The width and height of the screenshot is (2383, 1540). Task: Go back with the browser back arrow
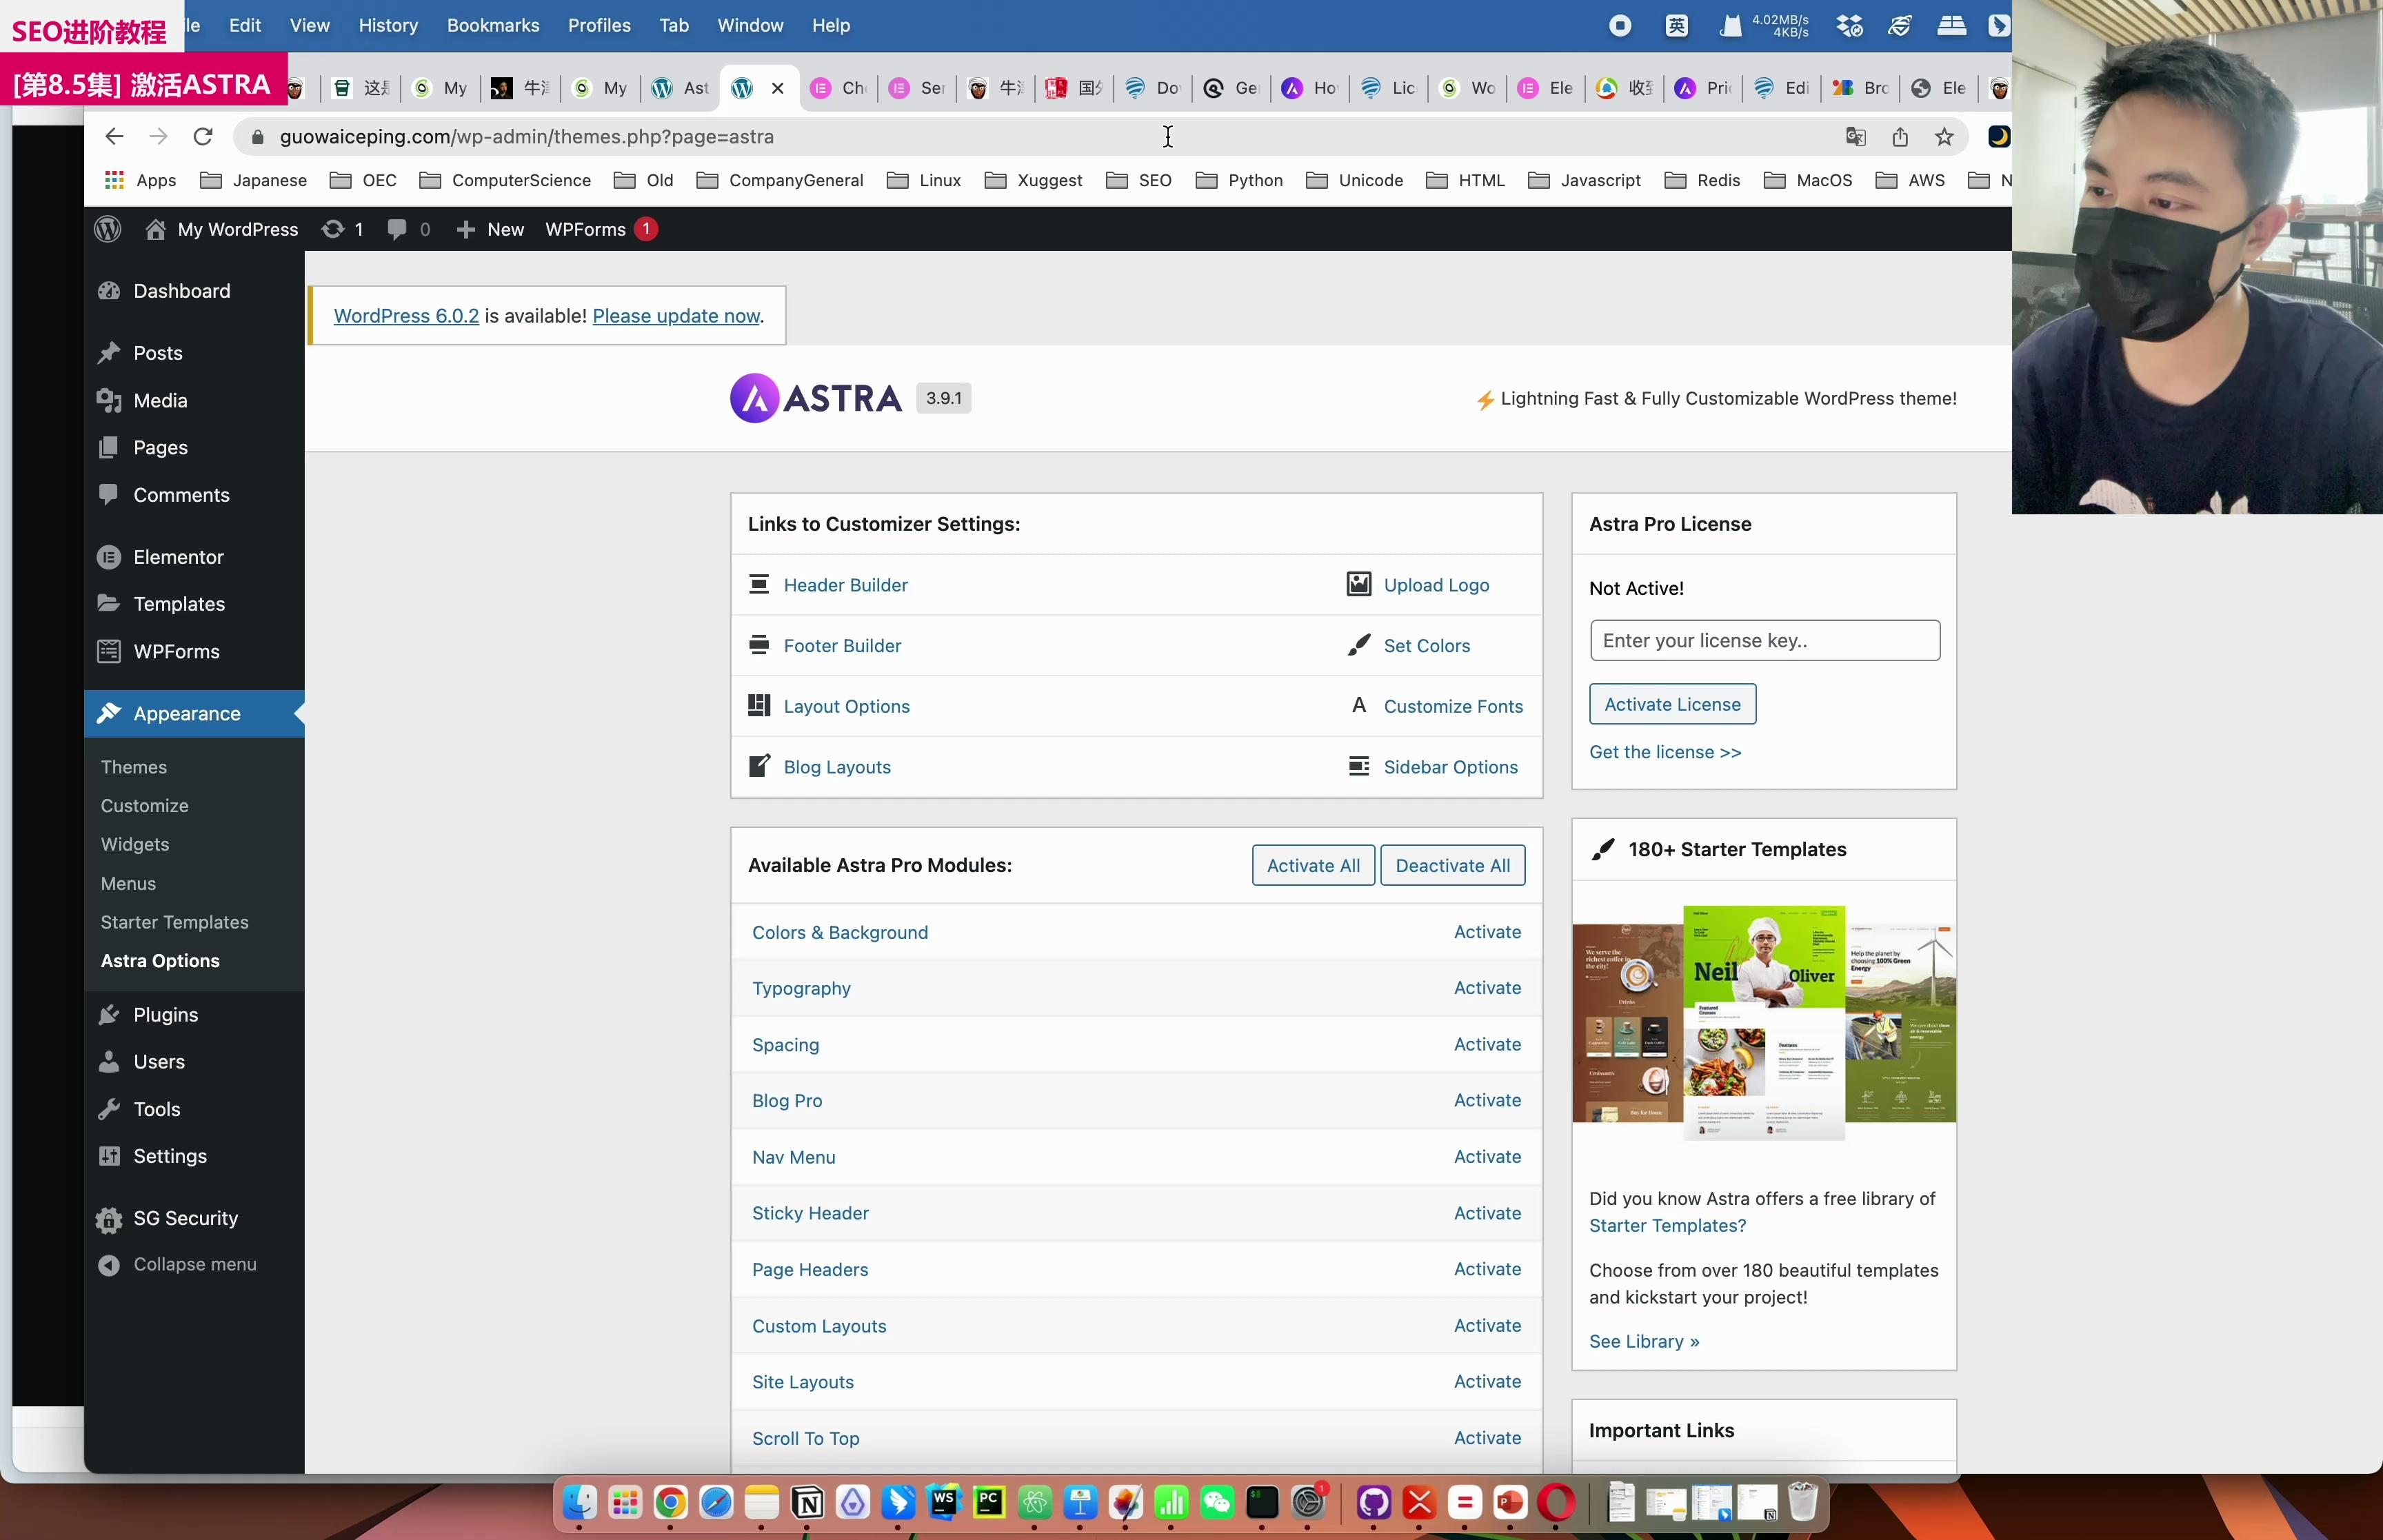pyautogui.click(x=114, y=136)
